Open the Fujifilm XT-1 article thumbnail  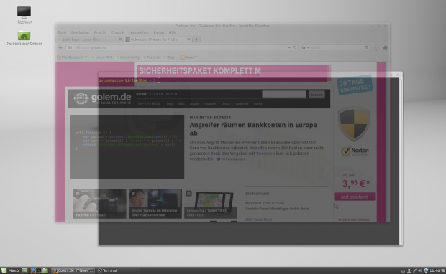click(x=99, y=204)
